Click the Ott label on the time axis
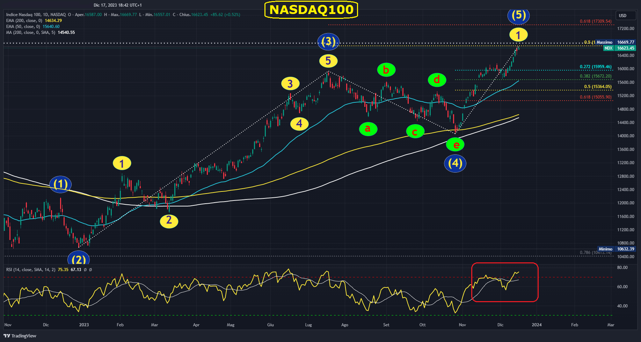The width and height of the screenshot is (641, 342). 423,325
